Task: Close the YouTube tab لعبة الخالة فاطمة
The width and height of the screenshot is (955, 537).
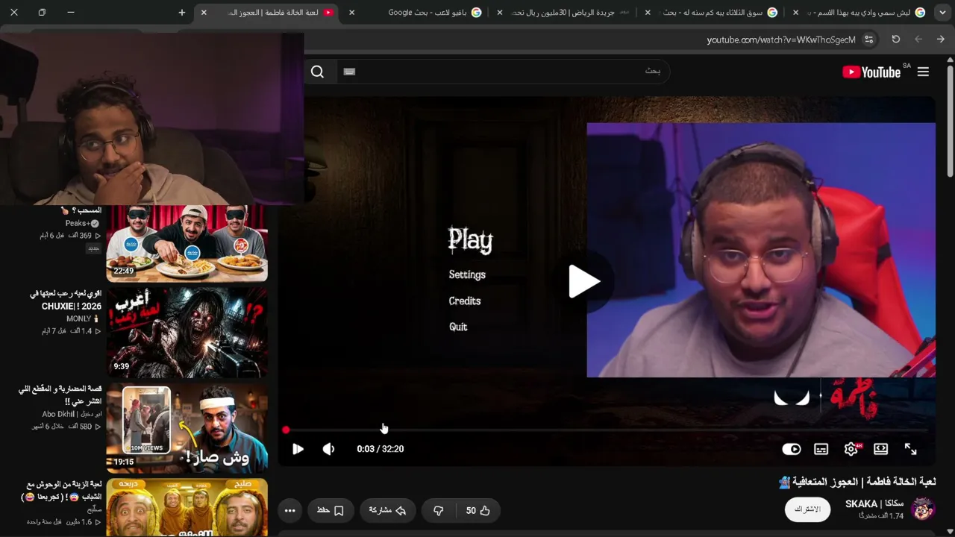Action: (x=204, y=13)
